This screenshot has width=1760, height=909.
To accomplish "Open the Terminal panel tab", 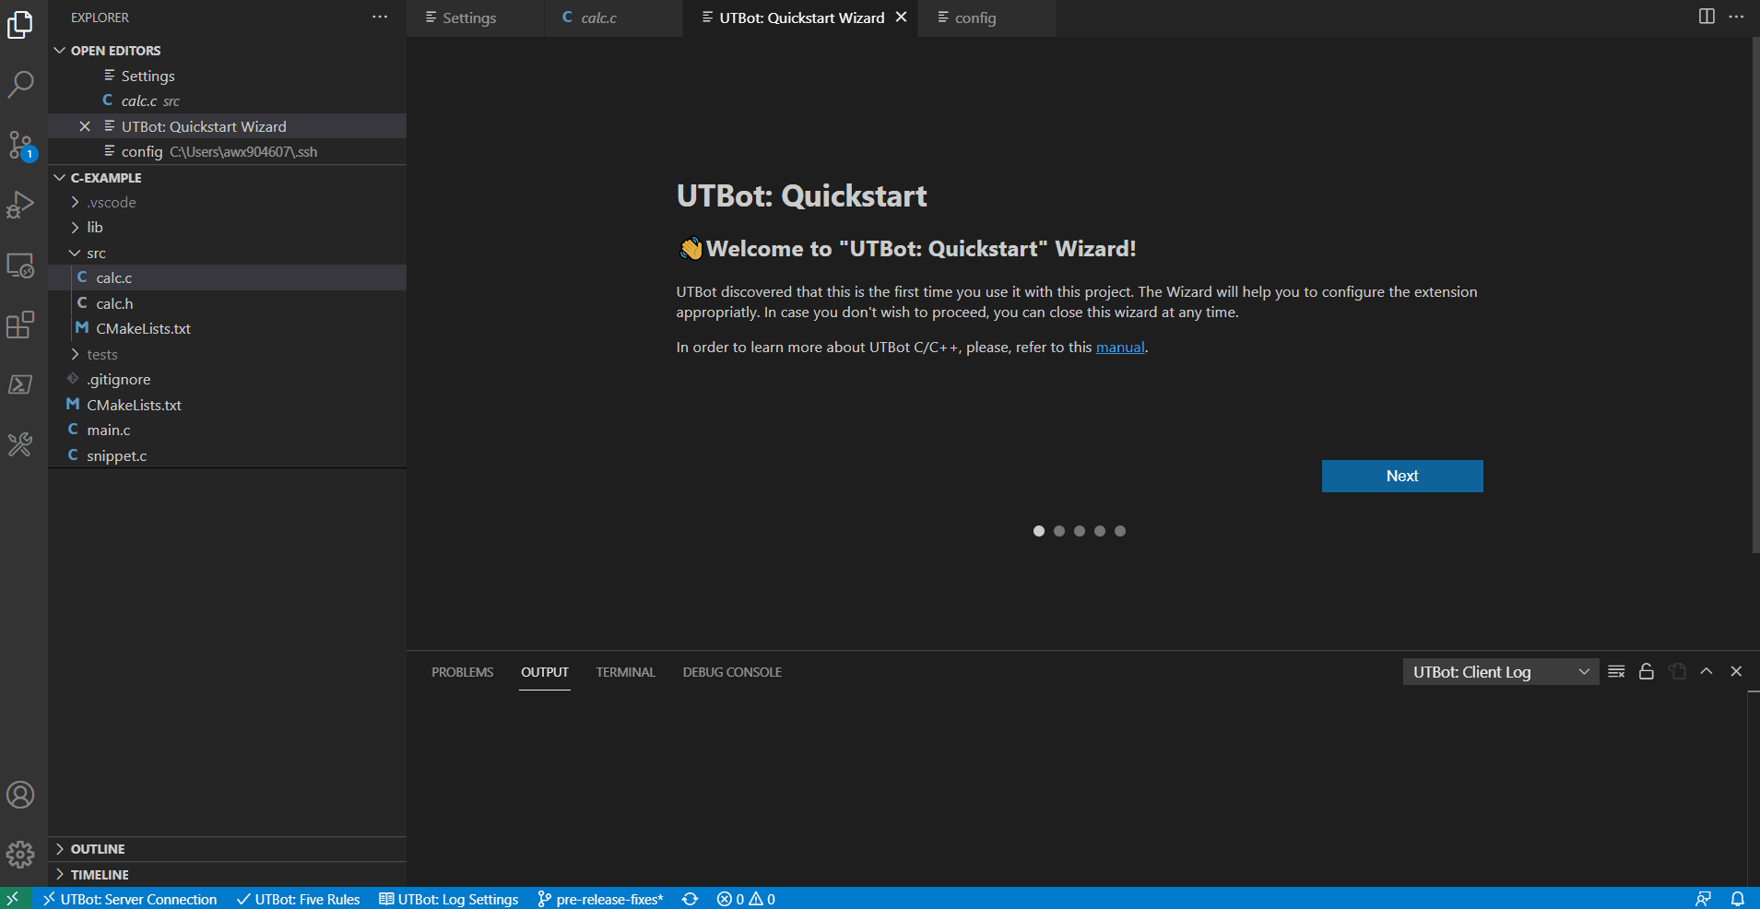I will pos(625,672).
